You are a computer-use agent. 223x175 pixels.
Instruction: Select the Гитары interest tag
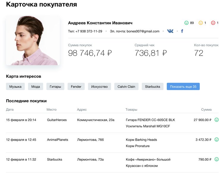point(55,86)
